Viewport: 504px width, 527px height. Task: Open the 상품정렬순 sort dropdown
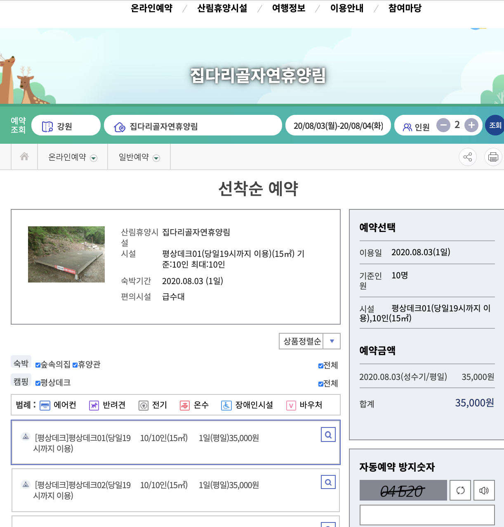(x=310, y=341)
